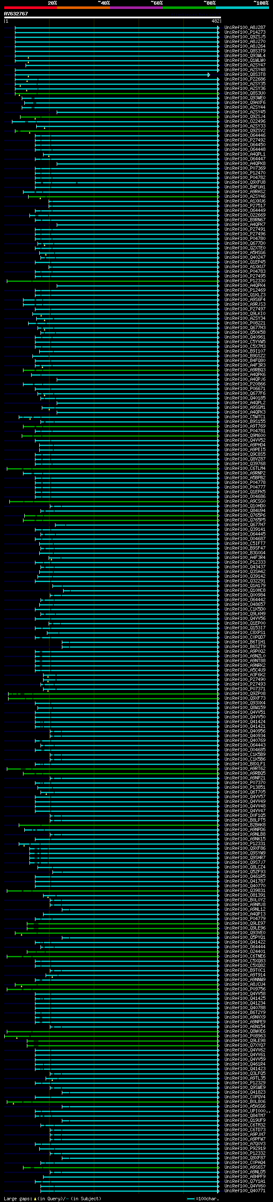
Task: Click the green alignment bar for UniRef100_Q8S3U0
Action: 117,93
